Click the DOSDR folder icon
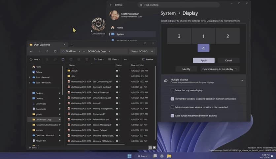The height and width of the screenshot is (159, 276). (69, 71)
